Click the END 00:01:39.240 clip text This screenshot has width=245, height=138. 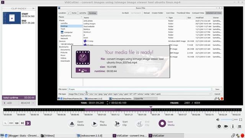(x=28, y=22)
